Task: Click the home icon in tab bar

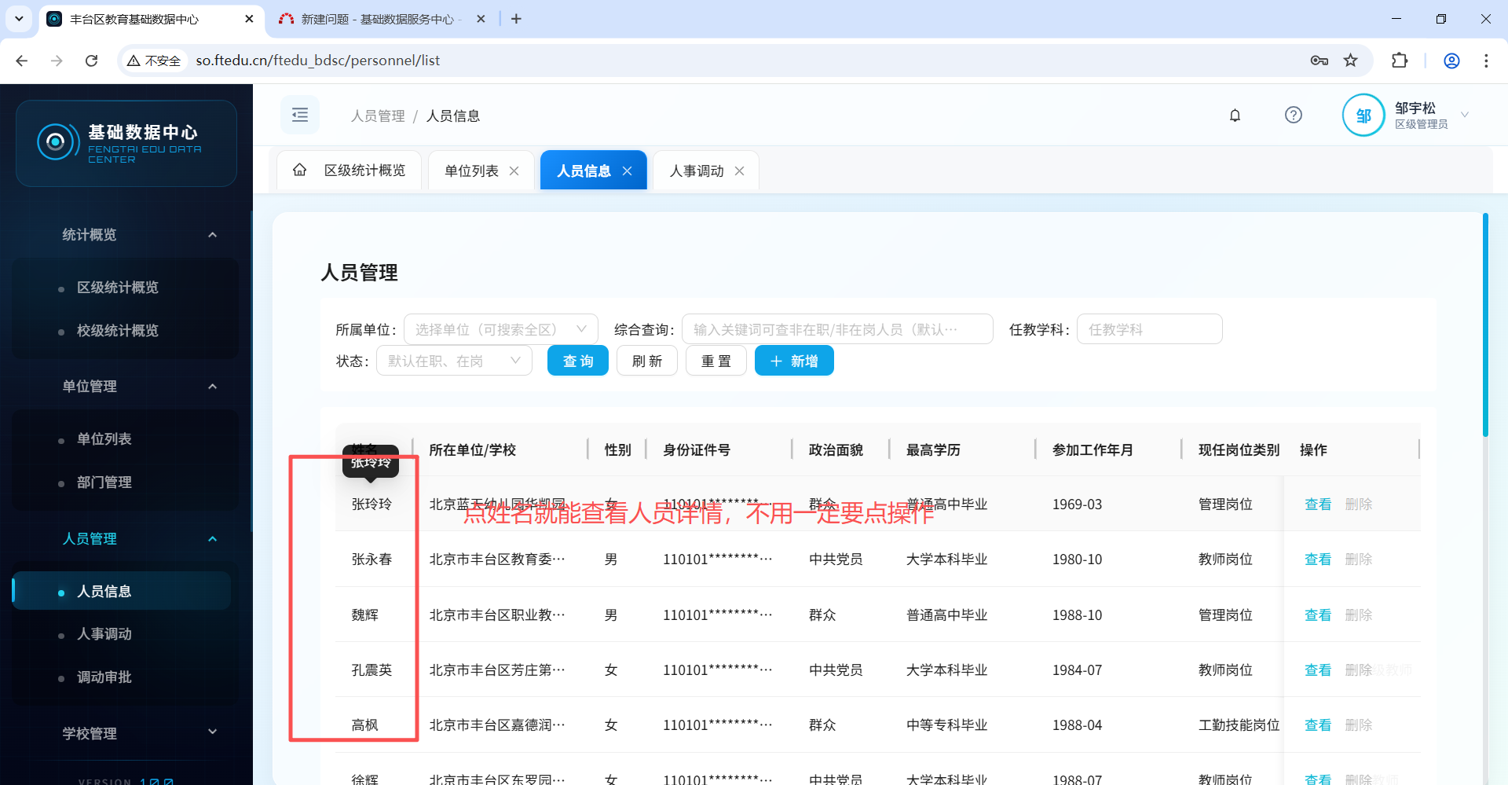Action: pyautogui.click(x=299, y=170)
